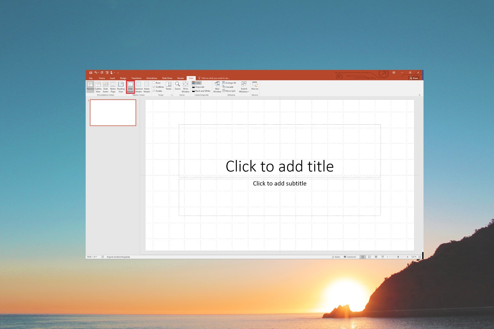This screenshot has width=494, height=329.
Task: Click Slide Show status bar icon
Action: 383,257
